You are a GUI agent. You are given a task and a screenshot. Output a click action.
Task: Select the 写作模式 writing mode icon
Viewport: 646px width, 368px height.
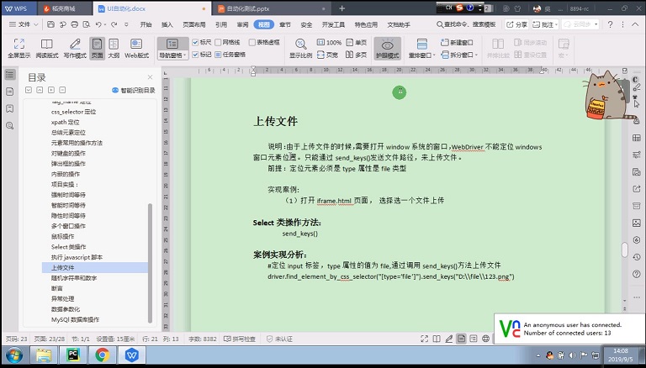pos(75,48)
